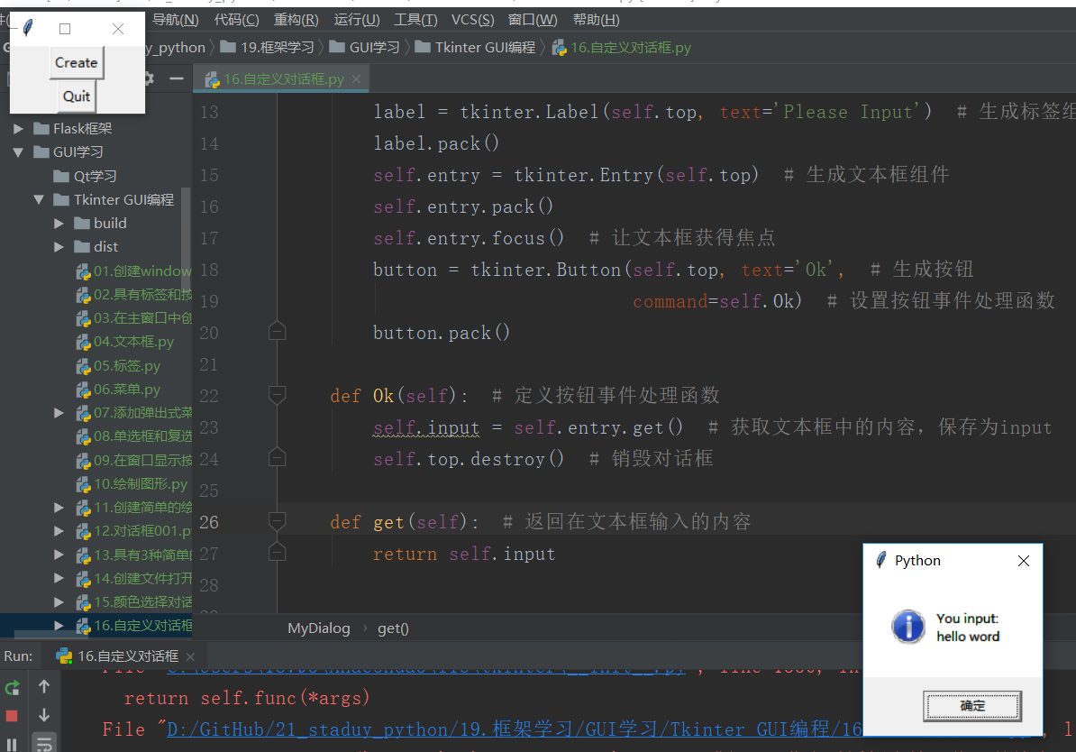Expand the 07.添加弹出式菜 file node

[x=59, y=413]
